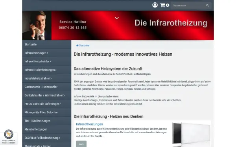The width and height of the screenshot is (236, 147).
Task: Open the shop certificate badge
Action: [x=9, y=136]
